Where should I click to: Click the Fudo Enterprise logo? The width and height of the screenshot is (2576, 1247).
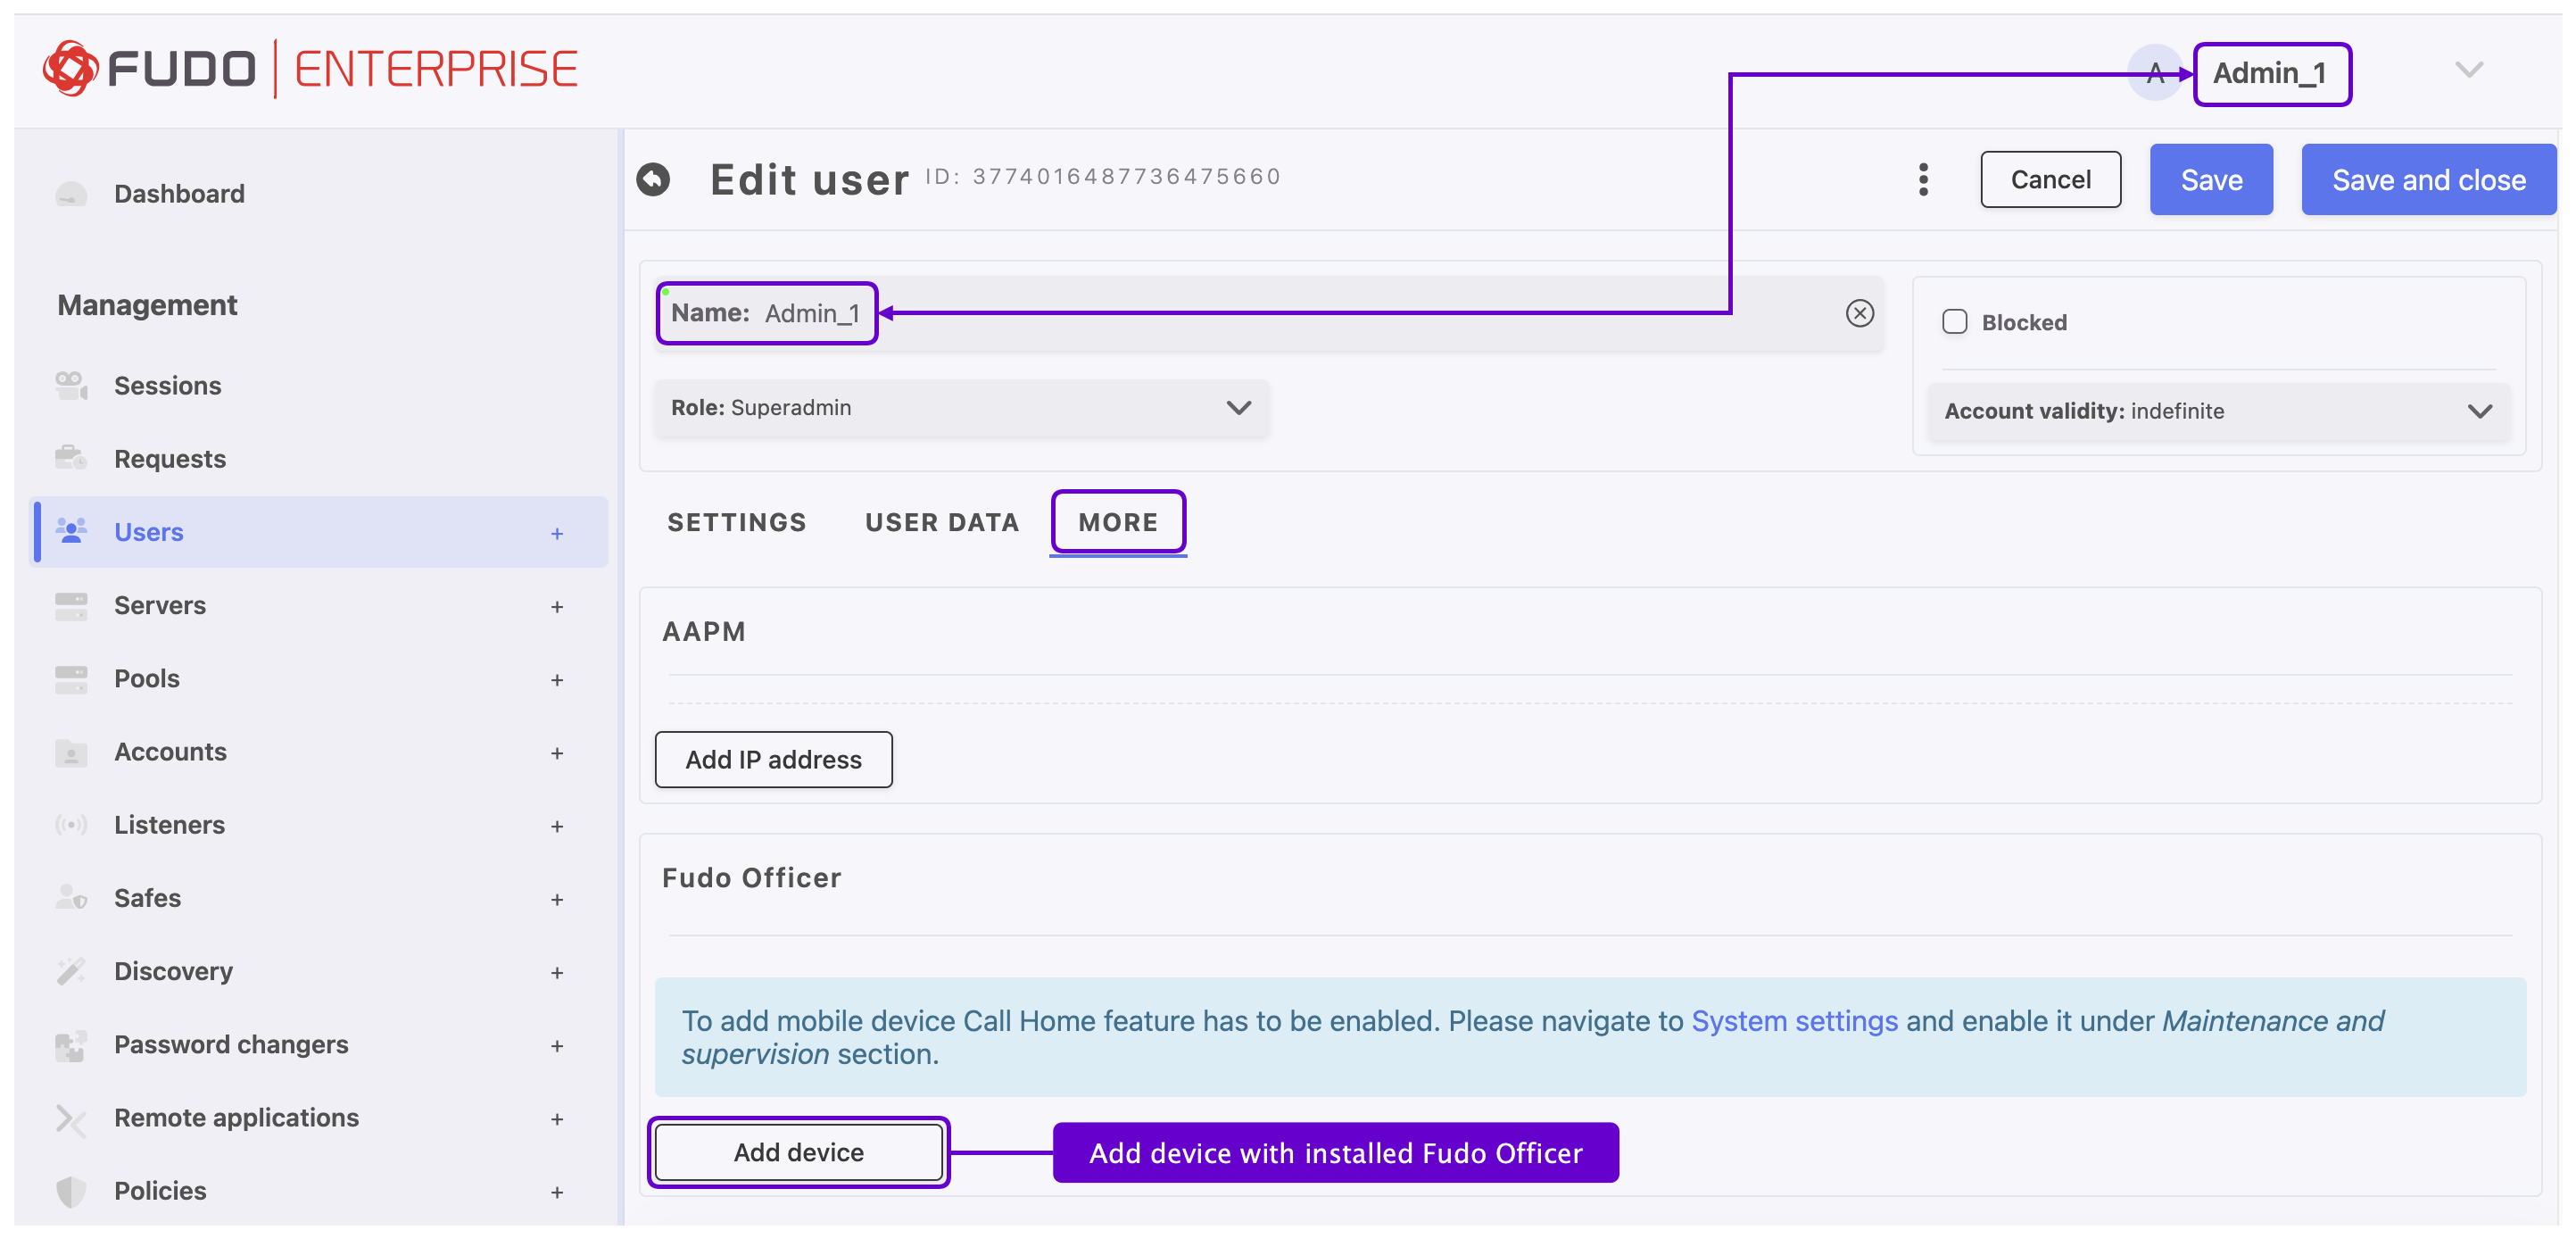[310, 68]
